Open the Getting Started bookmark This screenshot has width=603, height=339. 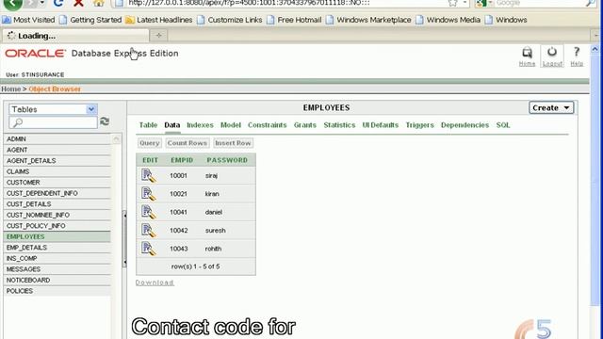[x=90, y=20]
